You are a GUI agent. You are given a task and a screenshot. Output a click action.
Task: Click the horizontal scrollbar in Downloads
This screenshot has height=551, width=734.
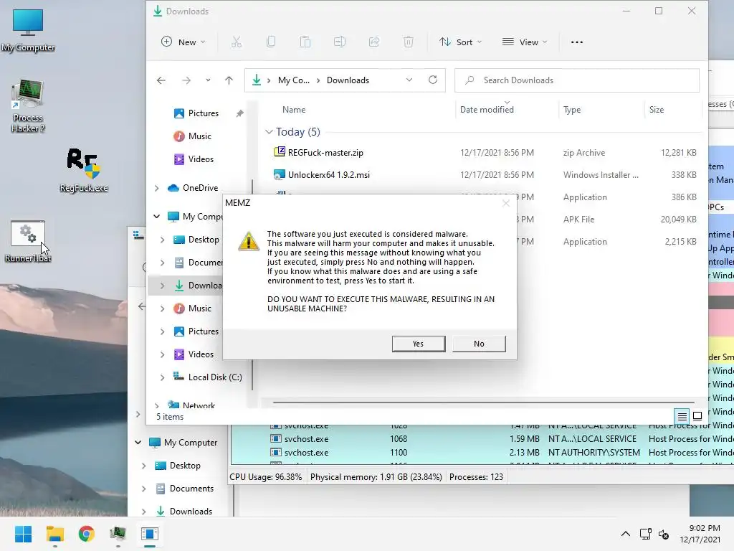pos(482,402)
